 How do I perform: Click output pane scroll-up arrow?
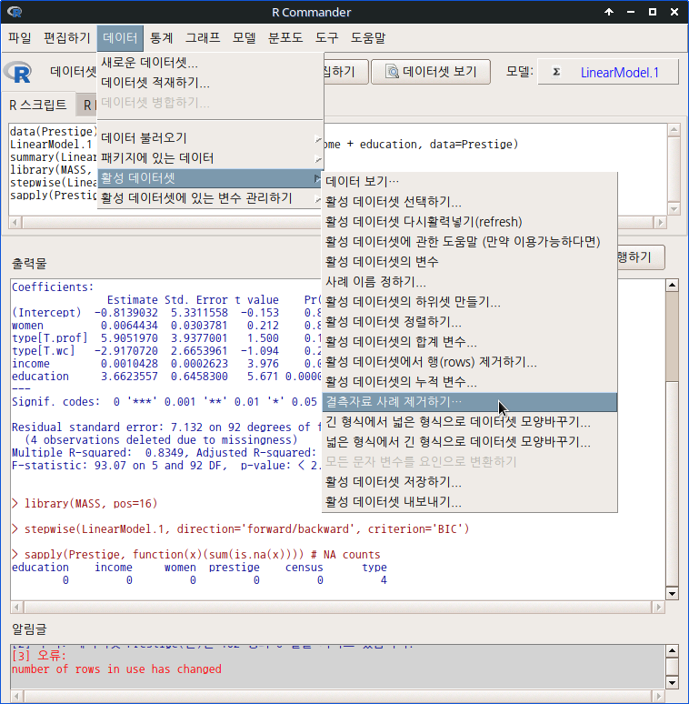point(672,285)
